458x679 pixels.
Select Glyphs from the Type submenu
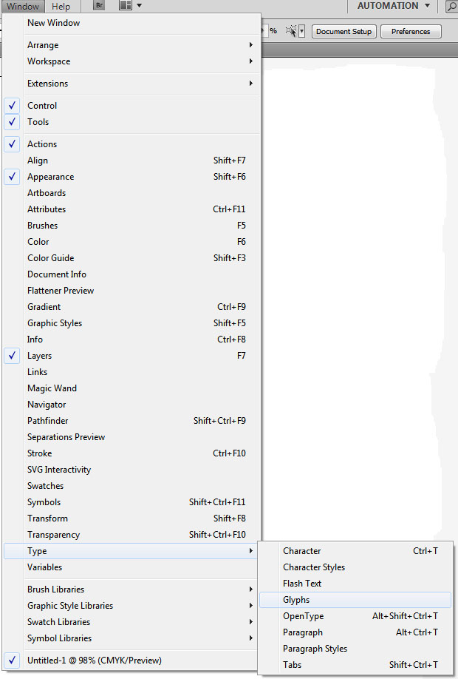[x=296, y=600]
